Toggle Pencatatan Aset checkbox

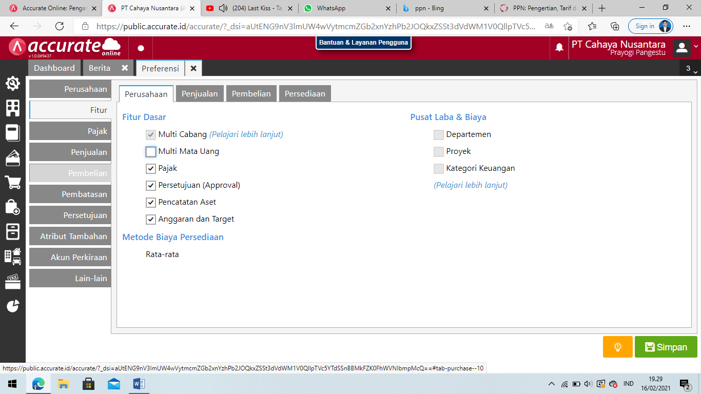pos(151,203)
